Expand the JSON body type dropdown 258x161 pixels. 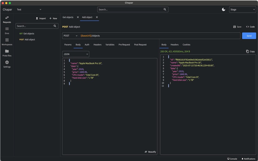pyautogui.click(x=75, y=54)
